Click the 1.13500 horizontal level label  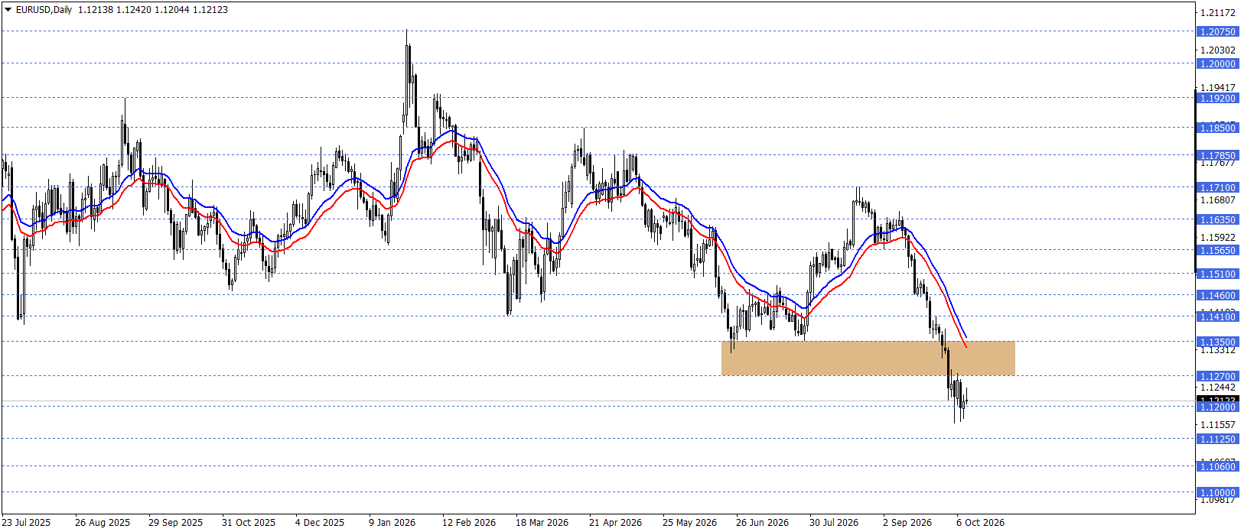coord(1218,342)
